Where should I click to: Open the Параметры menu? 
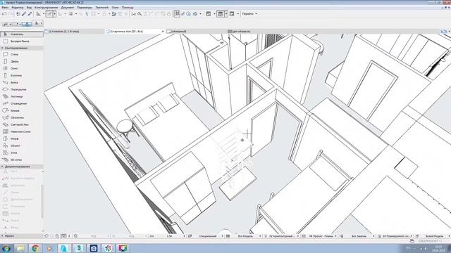click(85, 8)
